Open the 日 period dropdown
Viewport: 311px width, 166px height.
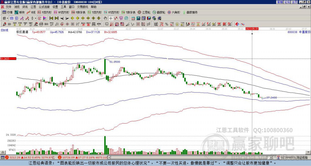tap(5, 18)
